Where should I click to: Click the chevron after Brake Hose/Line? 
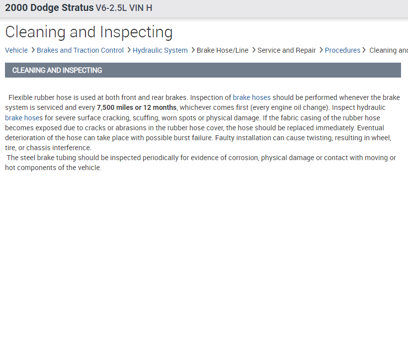click(253, 50)
